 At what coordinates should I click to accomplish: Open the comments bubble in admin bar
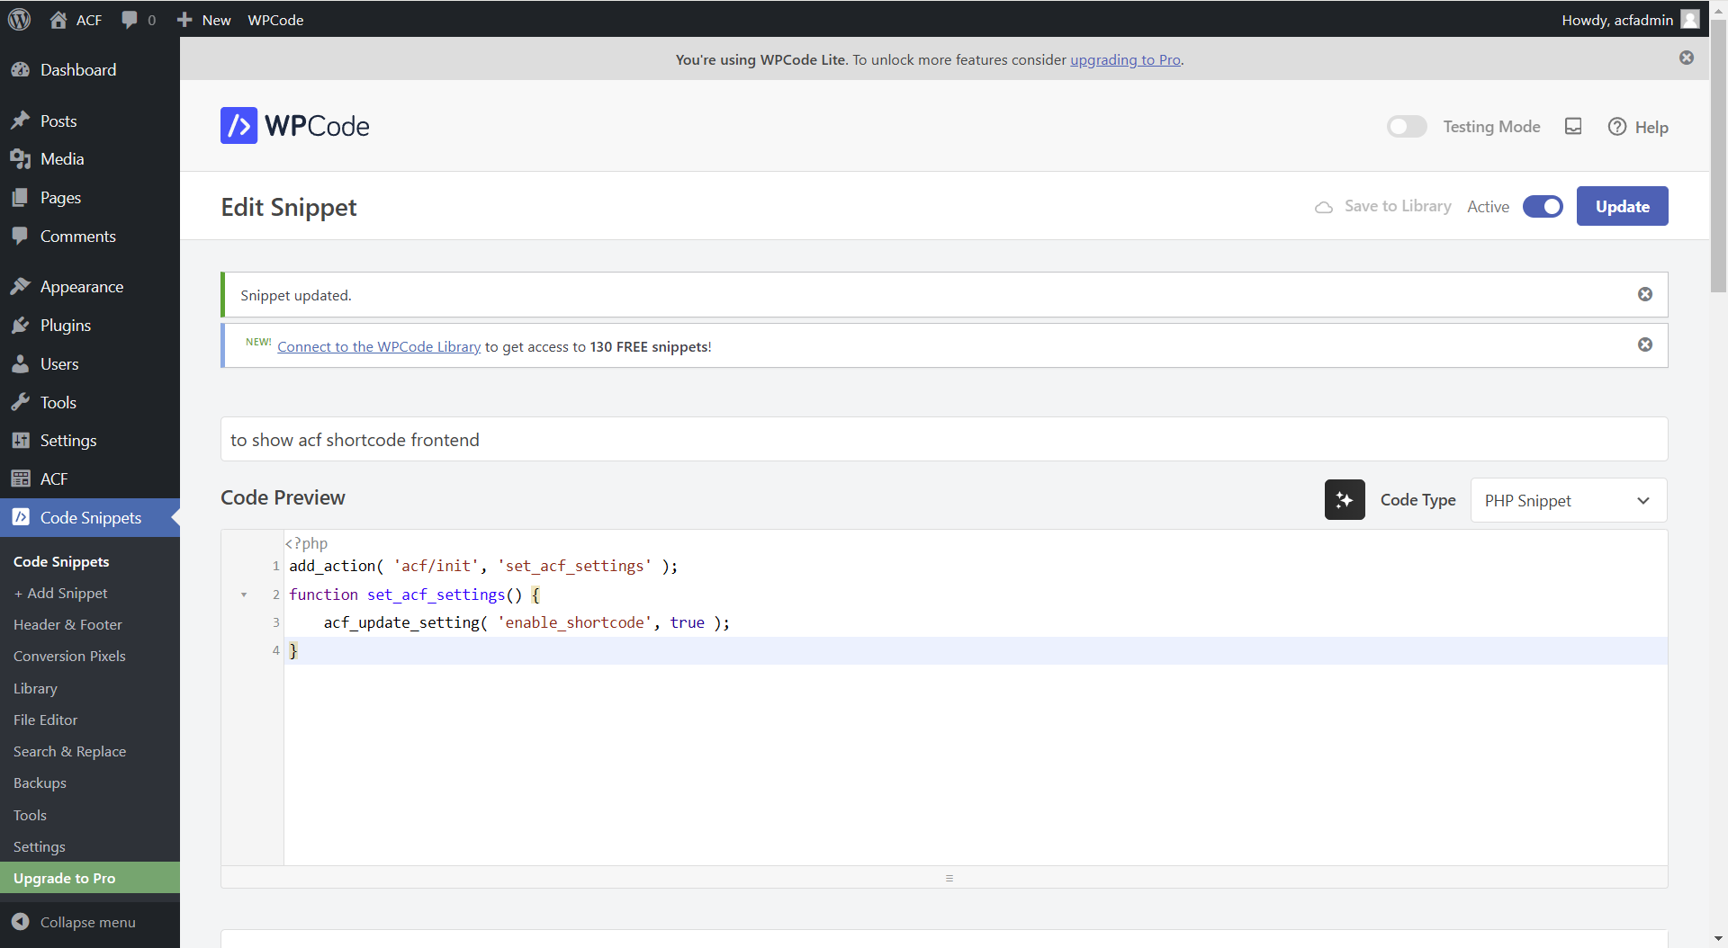coord(138,20)
